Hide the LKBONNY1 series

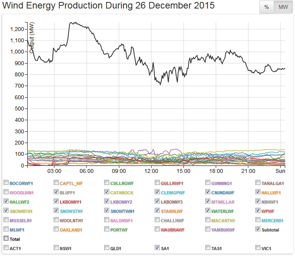point(56,201)
